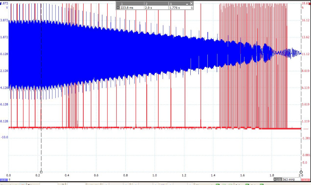Click the ruler legend column header 2
The width and height of the screenshot is (311, 185).
click(146, 4)
